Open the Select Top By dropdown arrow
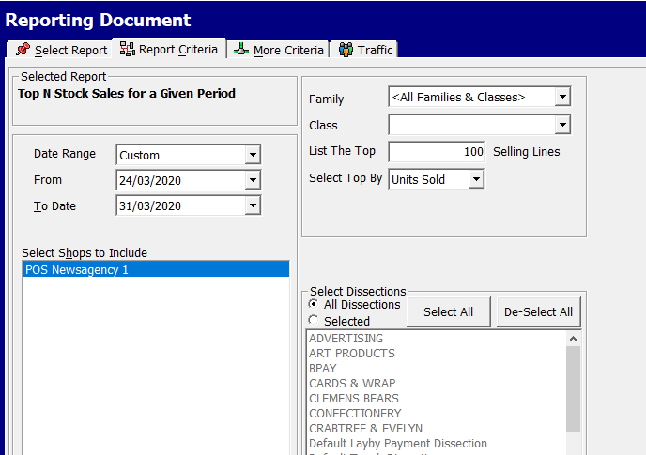The width and height of the screenshot is (646, 455). click(476, 179)
